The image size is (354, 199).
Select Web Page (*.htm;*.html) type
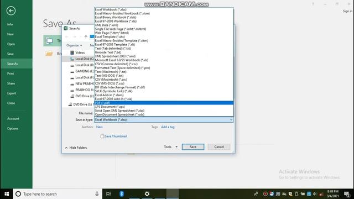[164, 33]
